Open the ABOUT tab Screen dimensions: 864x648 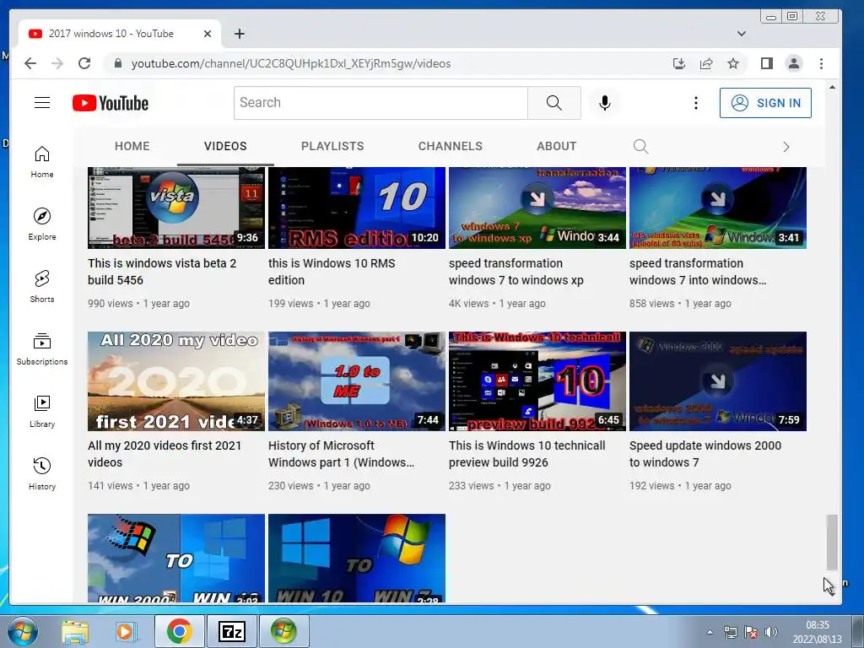tap(557, 146)
